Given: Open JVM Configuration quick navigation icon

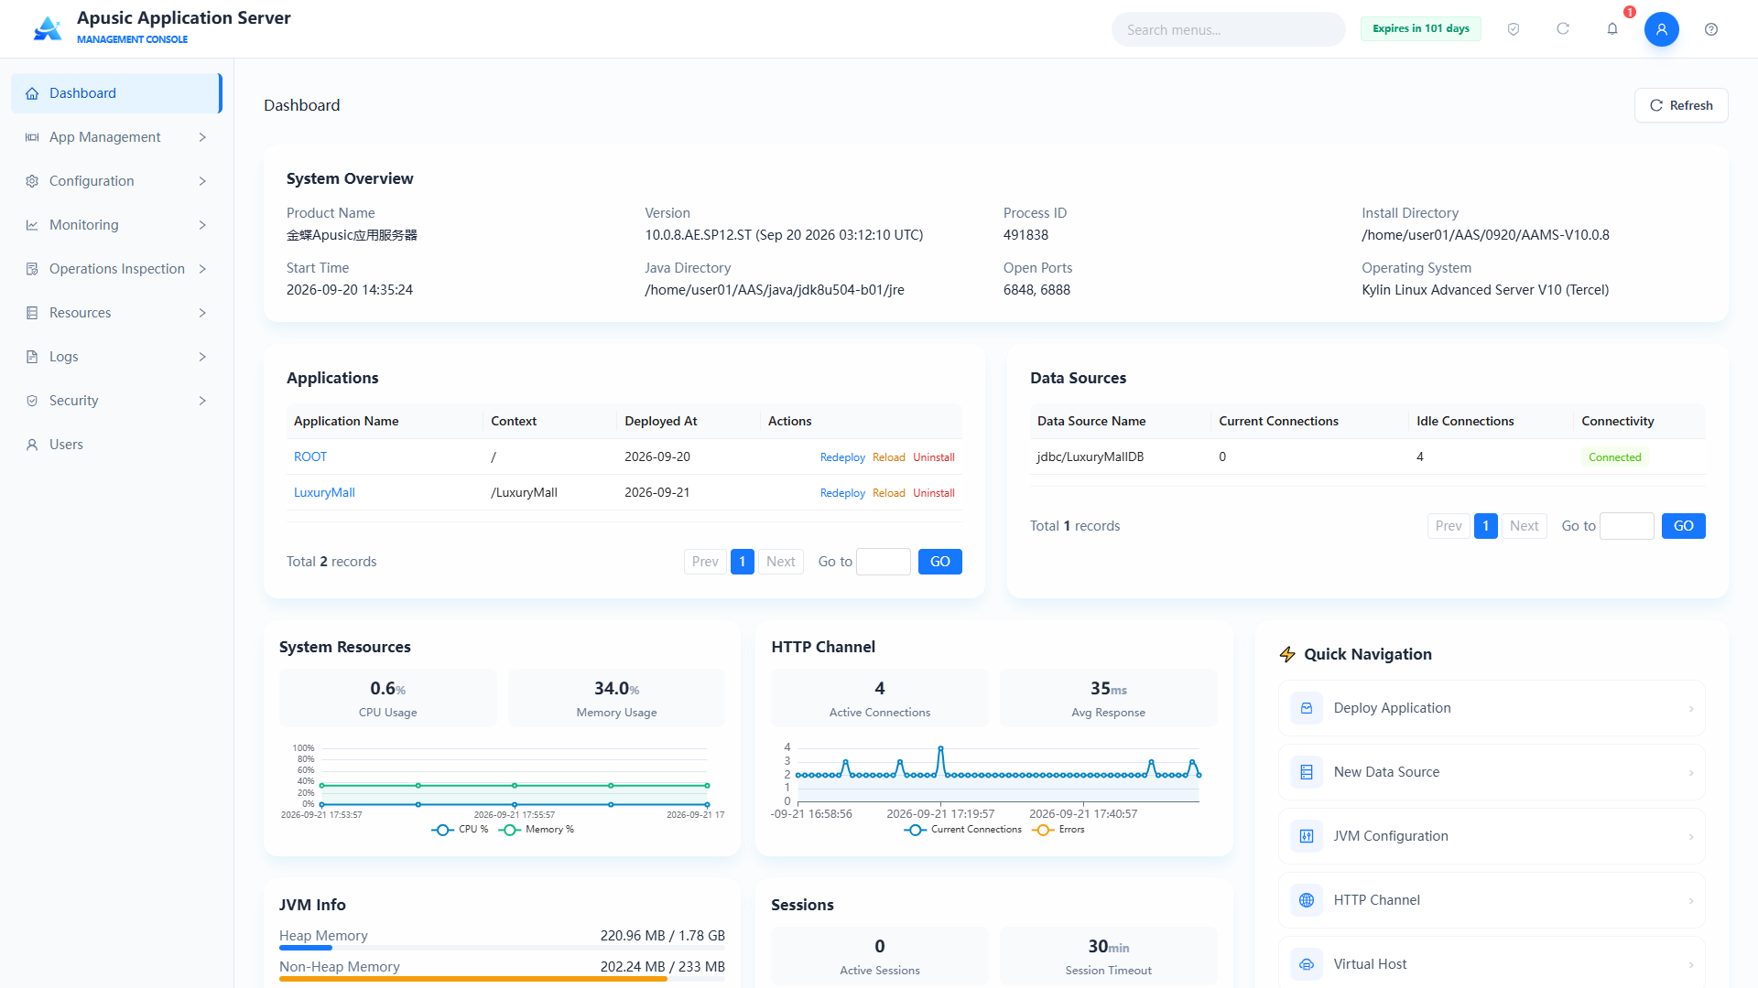Looking at the screenshot, I should (1307, 836).
